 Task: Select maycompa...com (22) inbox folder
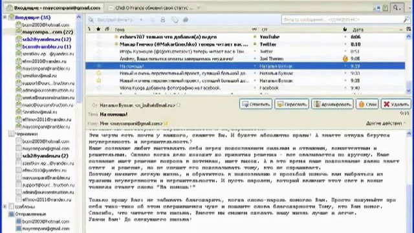tap(47, 32)
